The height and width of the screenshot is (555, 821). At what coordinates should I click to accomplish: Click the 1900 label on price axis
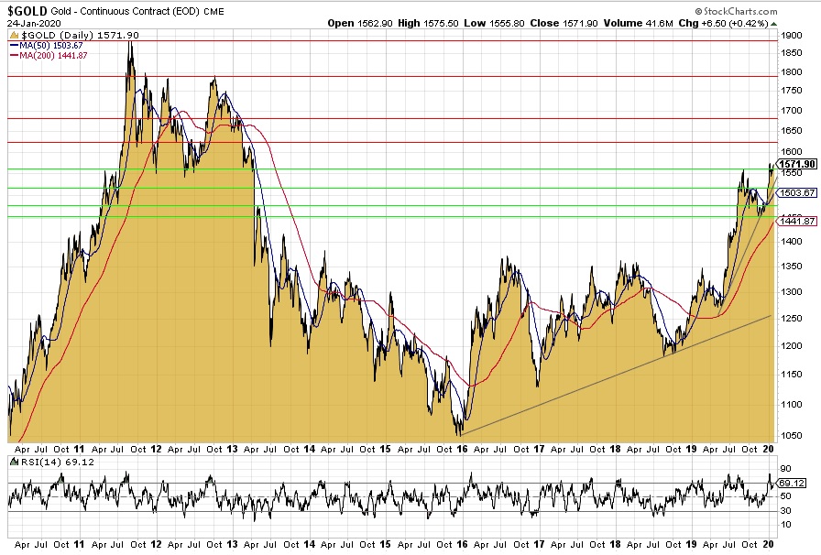click(791, 33)
